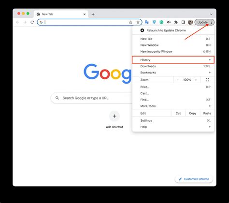Expand the Bookmarks submenu
The width and height of the screenshot is (229, 203).
tap(173, 72)
